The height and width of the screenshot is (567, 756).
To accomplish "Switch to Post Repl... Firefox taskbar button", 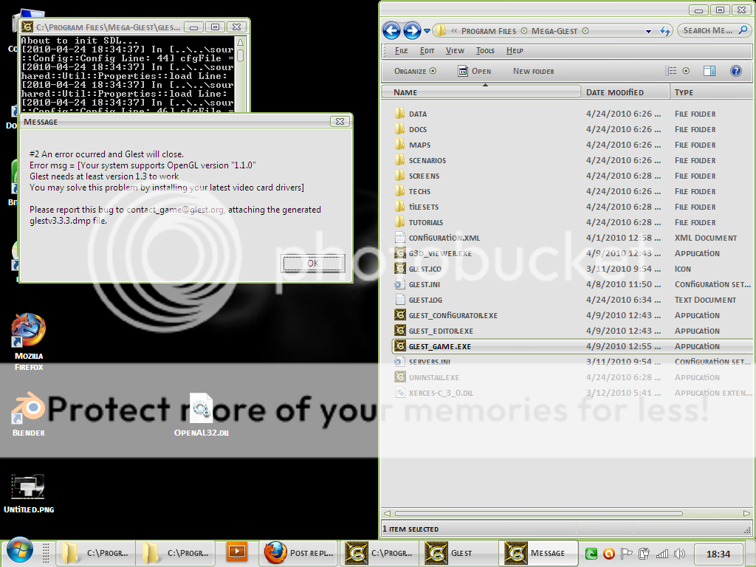I will pos(299,552).
